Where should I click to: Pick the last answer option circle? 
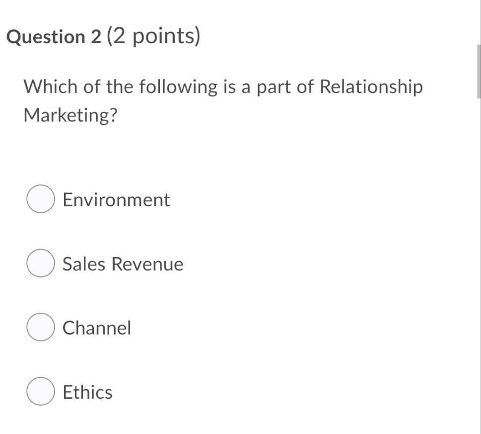point(40,392)
